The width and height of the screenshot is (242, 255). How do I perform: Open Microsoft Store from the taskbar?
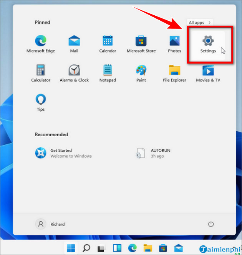(163, 248)
